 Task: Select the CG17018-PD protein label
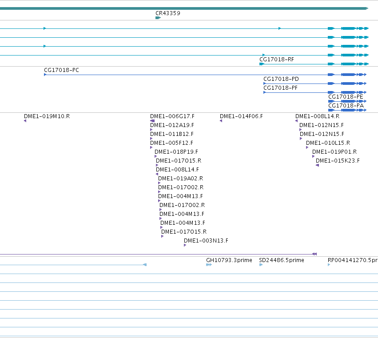click(281, 79)
